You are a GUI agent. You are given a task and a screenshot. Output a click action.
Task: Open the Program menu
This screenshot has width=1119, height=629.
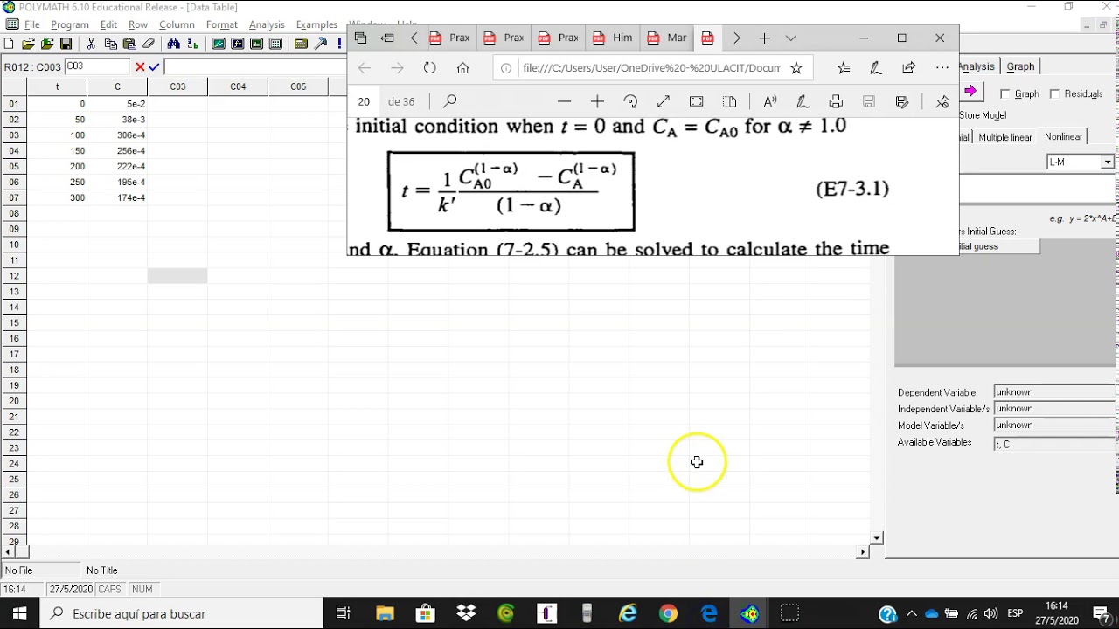(x=70, y=24)
